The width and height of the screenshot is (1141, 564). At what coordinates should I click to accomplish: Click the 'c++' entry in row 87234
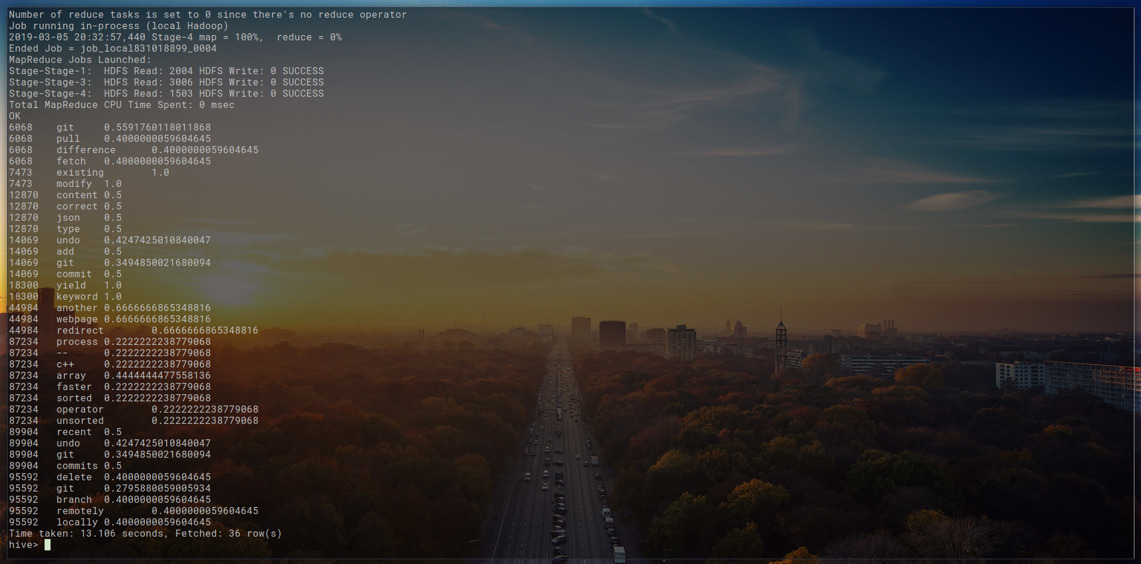point(65,364)
